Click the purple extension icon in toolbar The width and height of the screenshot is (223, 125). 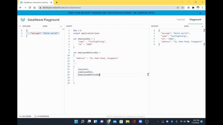tap(189, 8)
